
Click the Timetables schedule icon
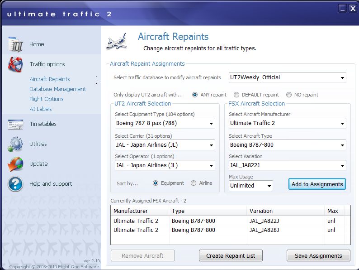[x=15, y=124]
